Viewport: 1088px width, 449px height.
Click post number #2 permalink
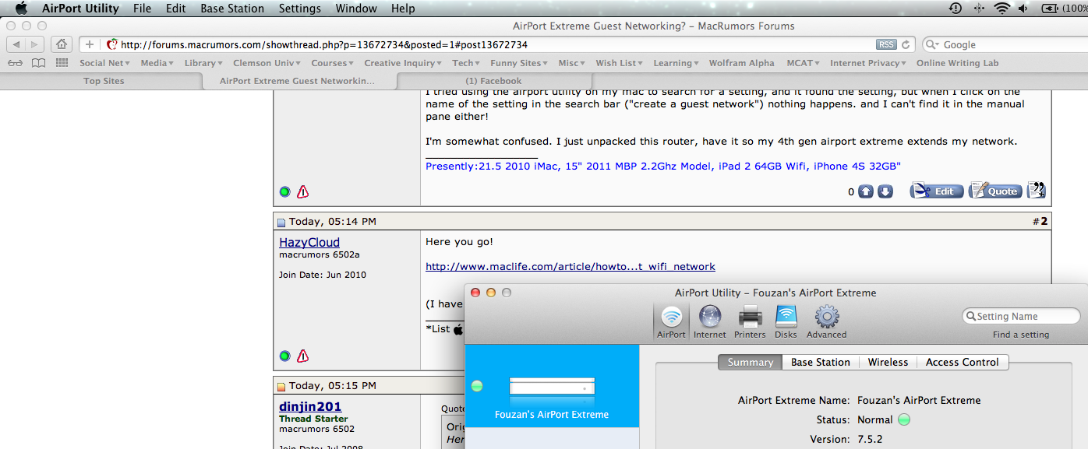[x=1040, y=222]
